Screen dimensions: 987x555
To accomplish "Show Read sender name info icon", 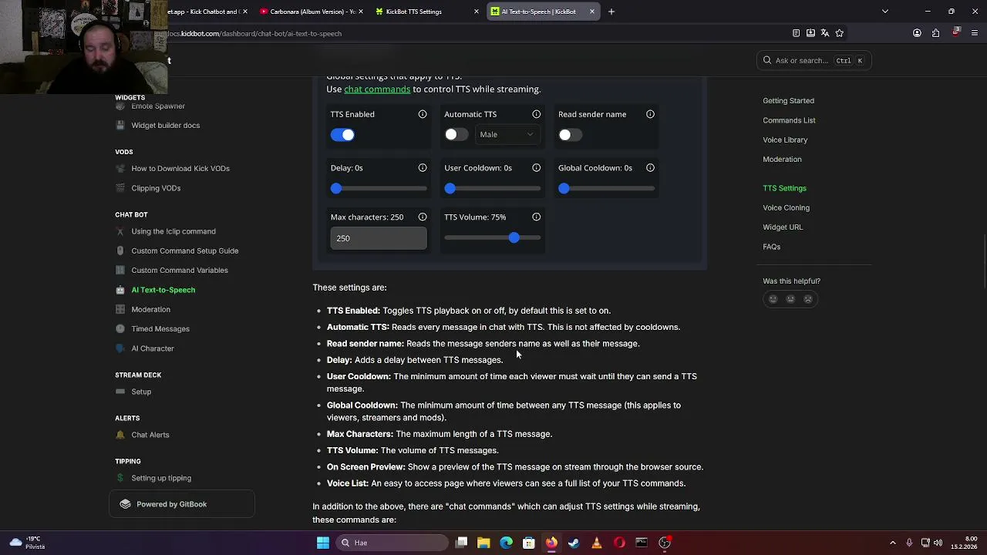I will [651, 114].
